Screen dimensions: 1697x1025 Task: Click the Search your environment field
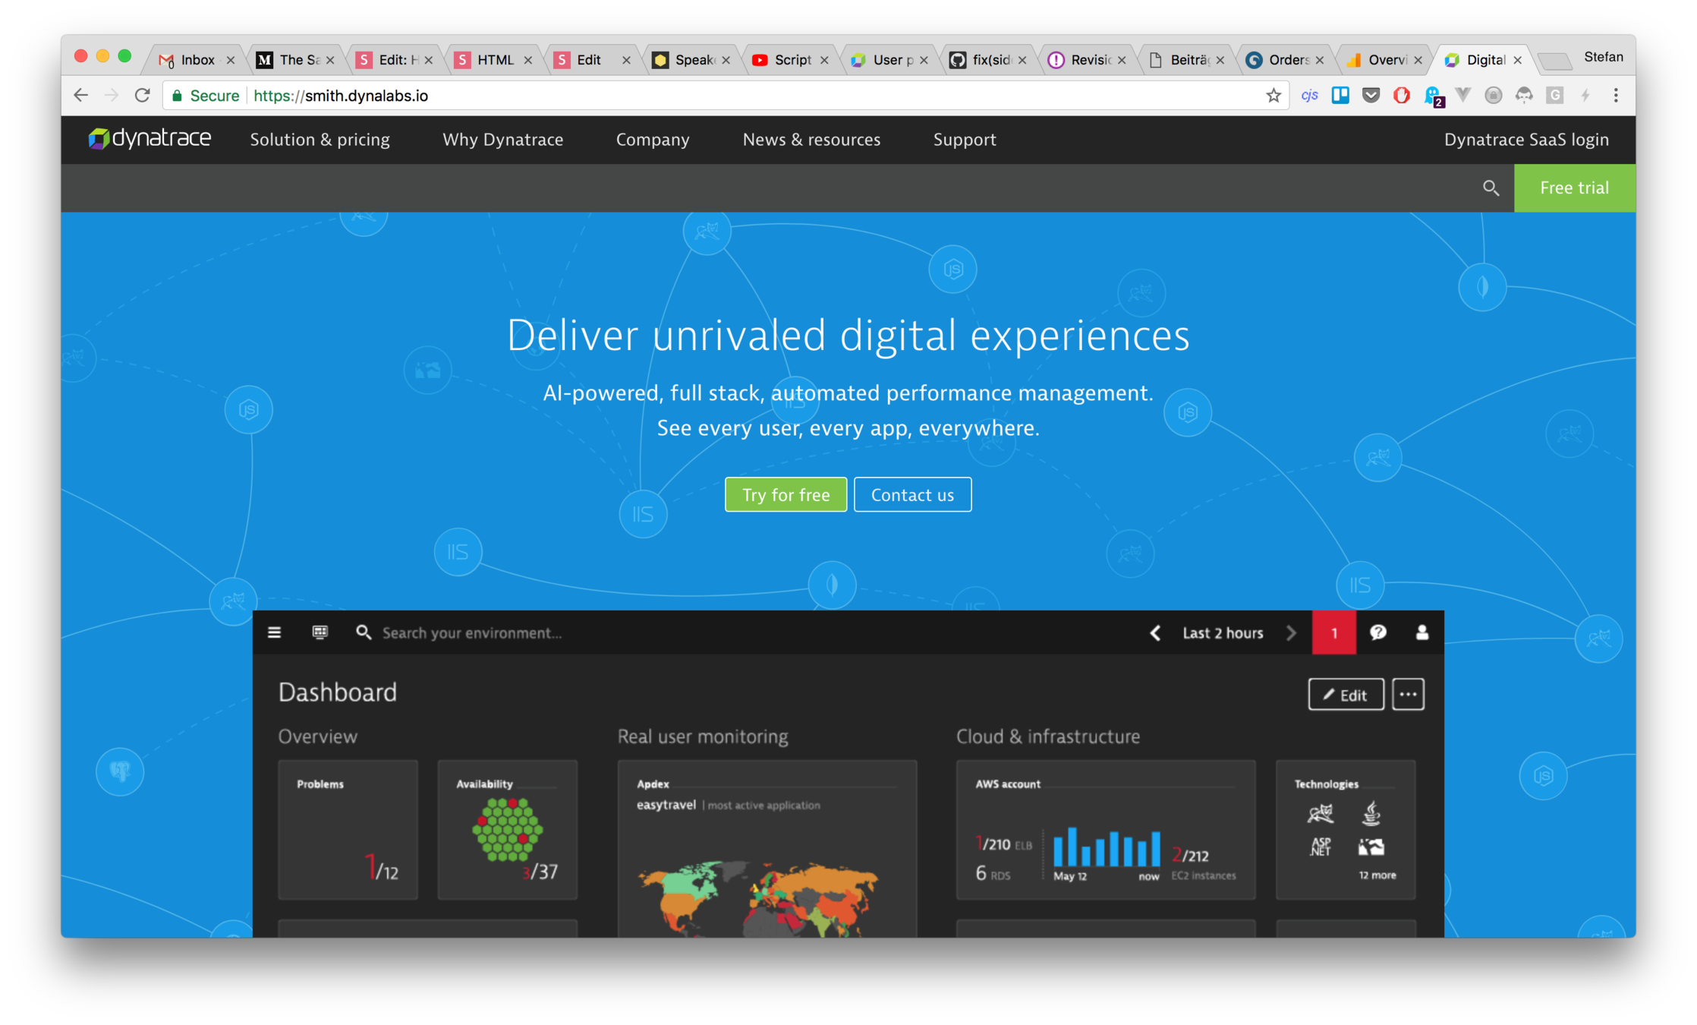[x=471, y=632]
